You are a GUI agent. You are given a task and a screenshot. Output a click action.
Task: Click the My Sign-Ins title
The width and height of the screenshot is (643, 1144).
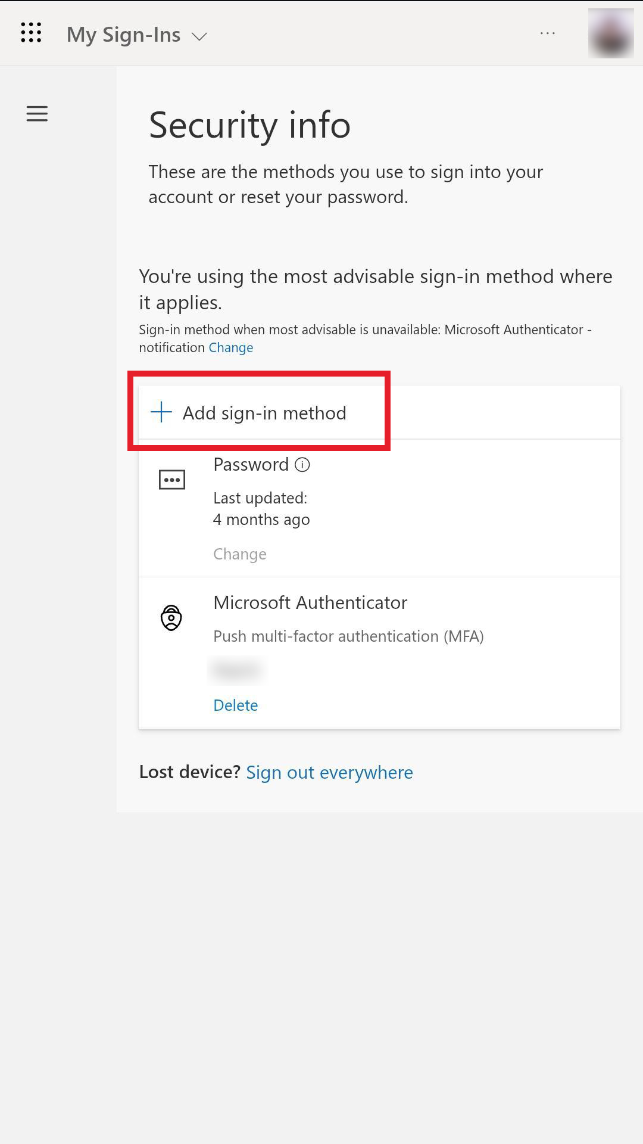(x=123, y=35)
